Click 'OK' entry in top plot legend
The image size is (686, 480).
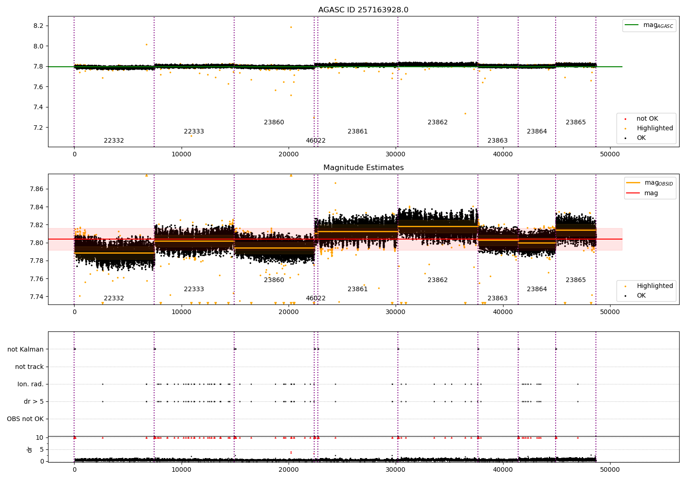coord(641,138)
